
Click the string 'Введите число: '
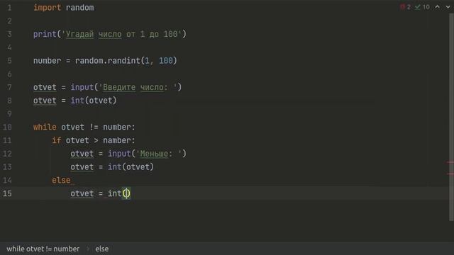(138, 87)
